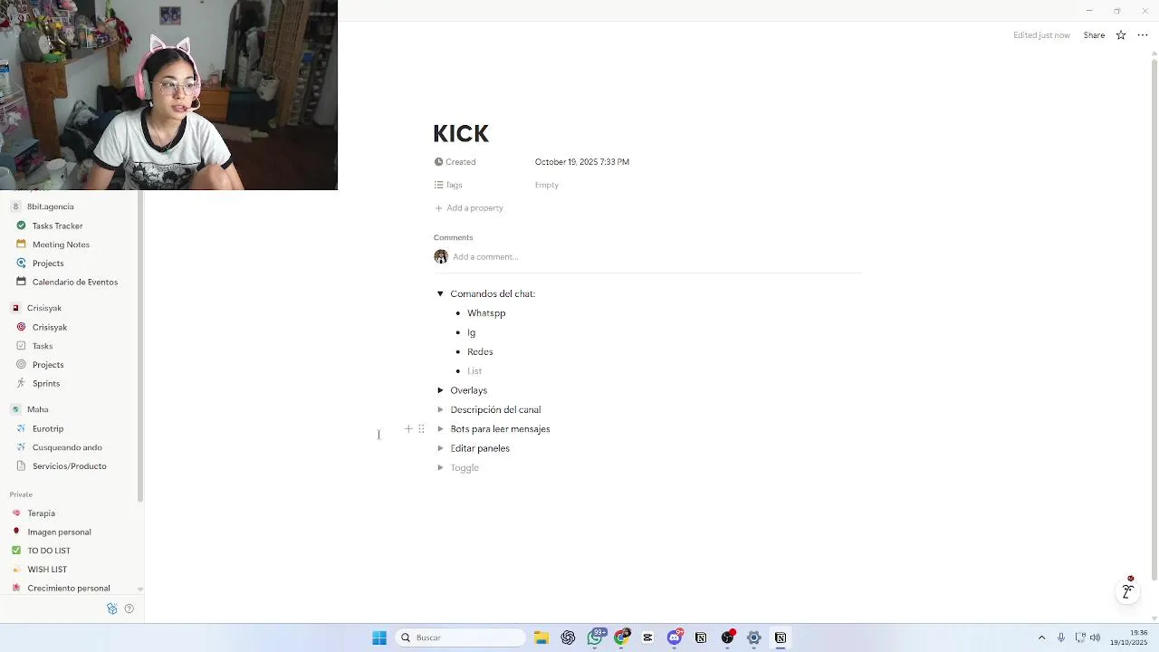1159x652 pixels.
Task: Expand the Overlays toggle
Action: click(x=440, y=390)
